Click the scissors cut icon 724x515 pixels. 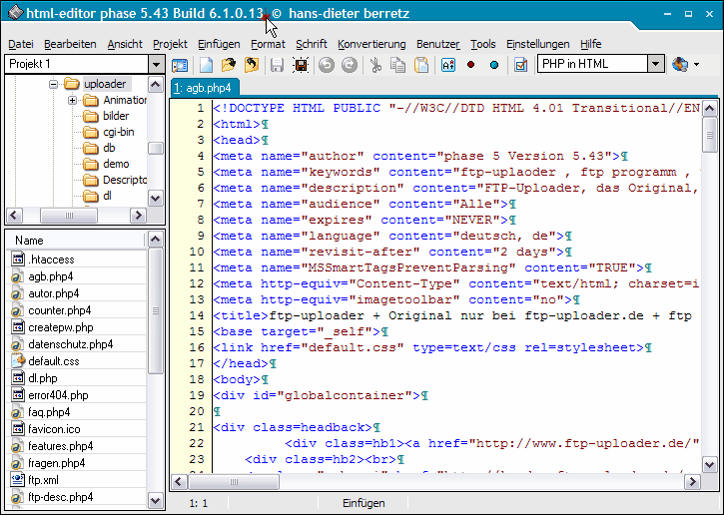pos(375,65)
